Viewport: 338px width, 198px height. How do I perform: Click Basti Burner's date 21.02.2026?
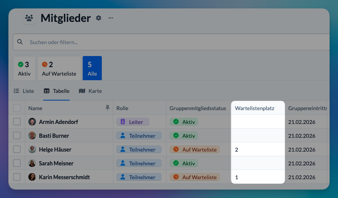(x=302, y=136)
